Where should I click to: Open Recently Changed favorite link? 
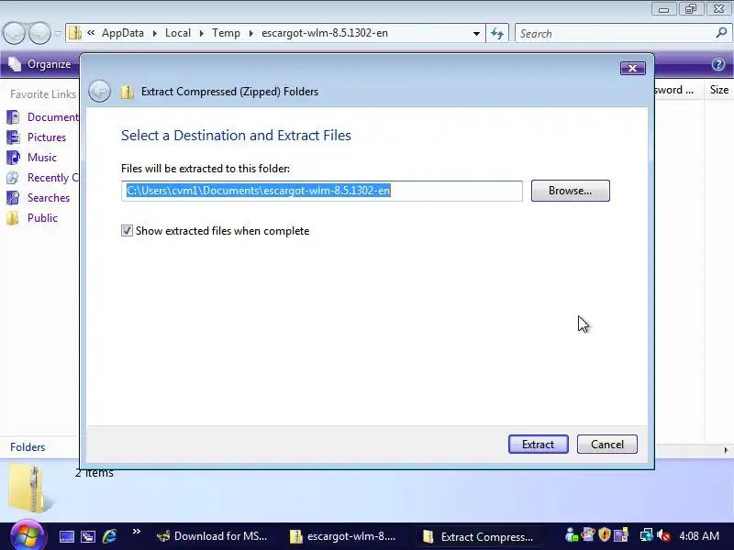tap(52, 178)
